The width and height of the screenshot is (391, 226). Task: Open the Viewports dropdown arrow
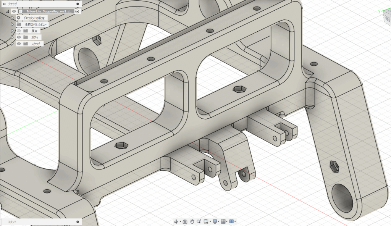coord(235,221)
